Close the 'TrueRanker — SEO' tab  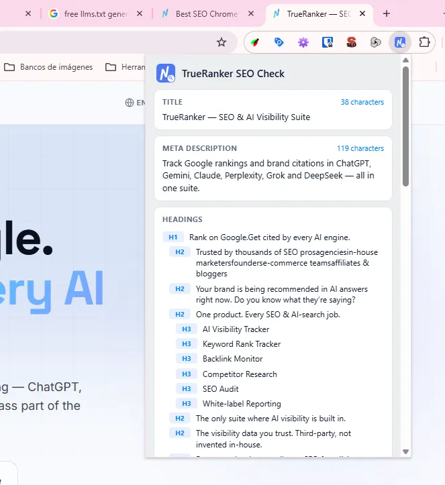(362, 13)
